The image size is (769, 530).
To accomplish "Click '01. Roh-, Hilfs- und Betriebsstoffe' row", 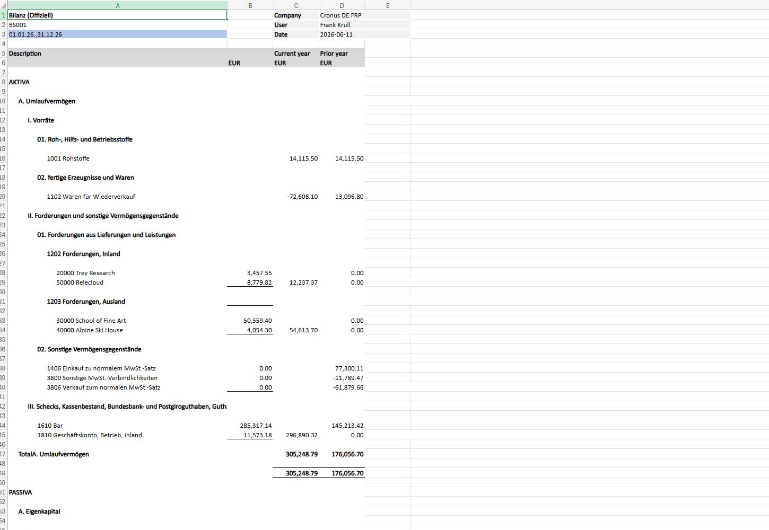I will 85,139.
